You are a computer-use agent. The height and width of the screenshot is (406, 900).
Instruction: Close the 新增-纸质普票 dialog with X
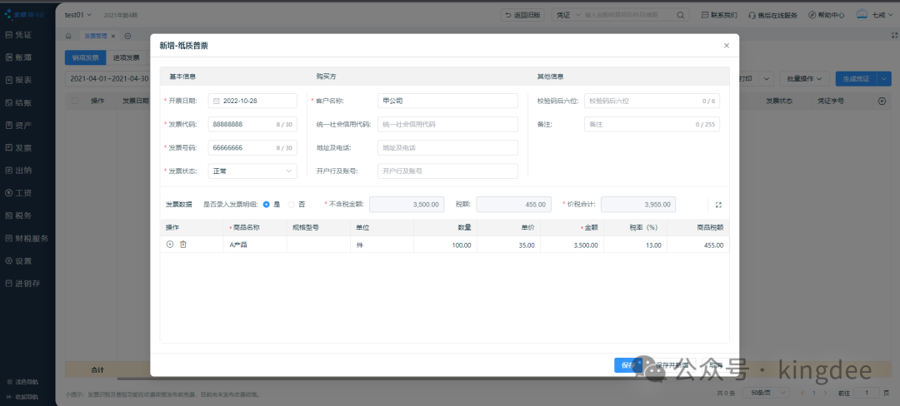point(726,46)
